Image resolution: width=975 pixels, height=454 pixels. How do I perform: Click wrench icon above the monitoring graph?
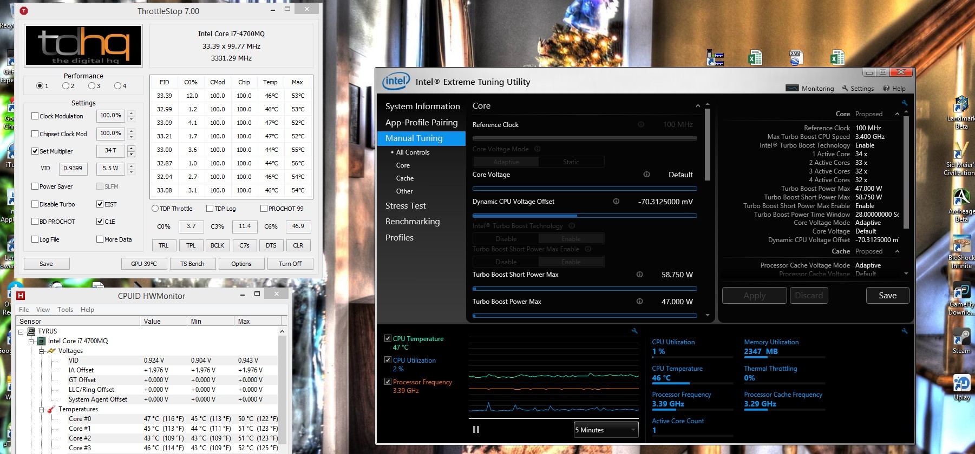(x=634, y=331)
